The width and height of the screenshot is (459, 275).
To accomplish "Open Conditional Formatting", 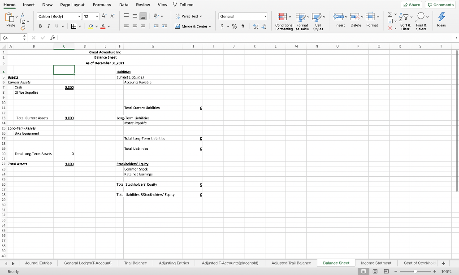I will (x=284, y=22).
